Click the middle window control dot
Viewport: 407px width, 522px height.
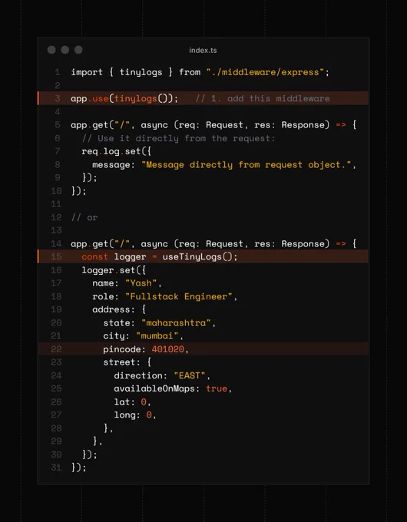pos(65,50)
